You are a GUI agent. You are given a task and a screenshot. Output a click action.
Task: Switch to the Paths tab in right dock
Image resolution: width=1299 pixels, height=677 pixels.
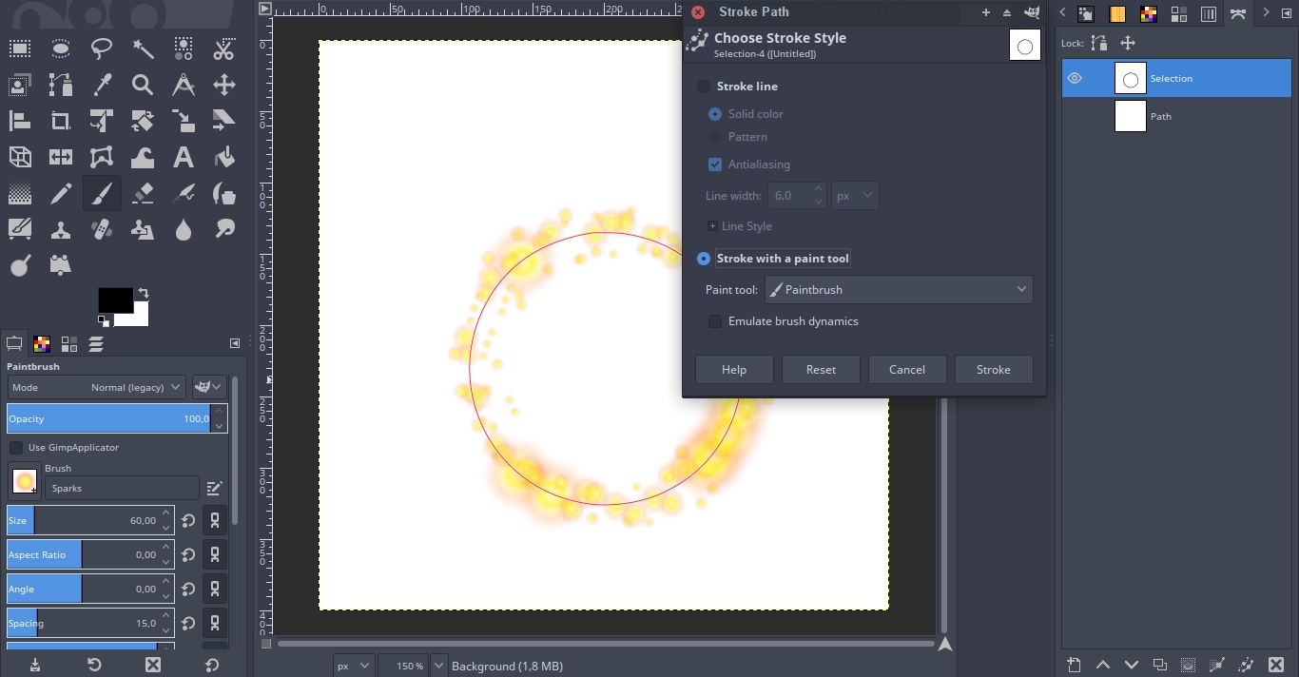coord(1237,13)
